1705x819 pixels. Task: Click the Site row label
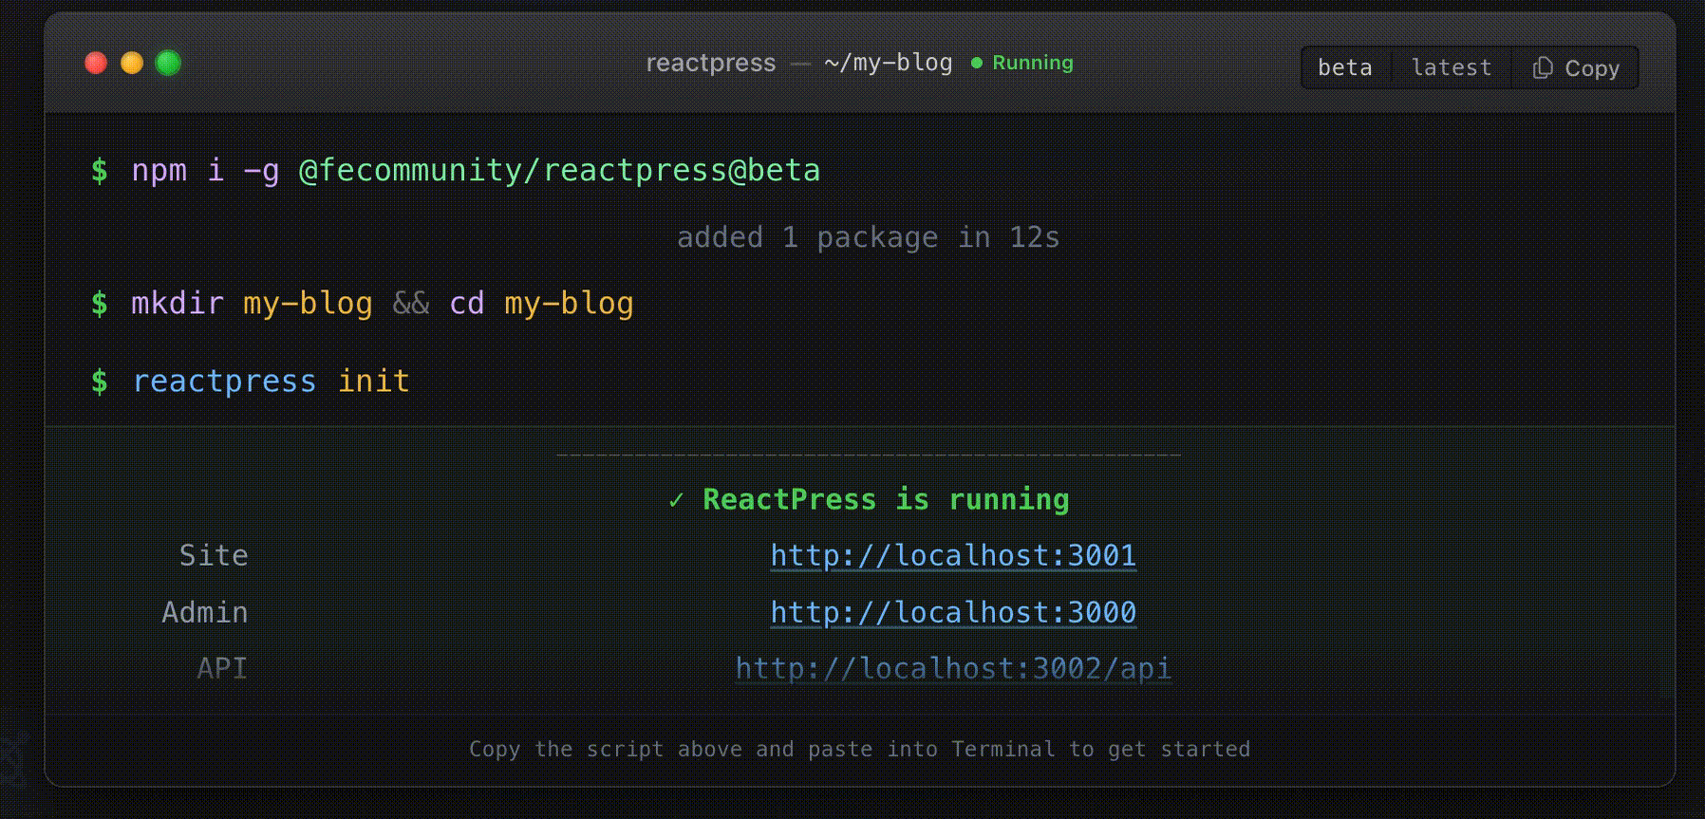click(x=214, y=555)
